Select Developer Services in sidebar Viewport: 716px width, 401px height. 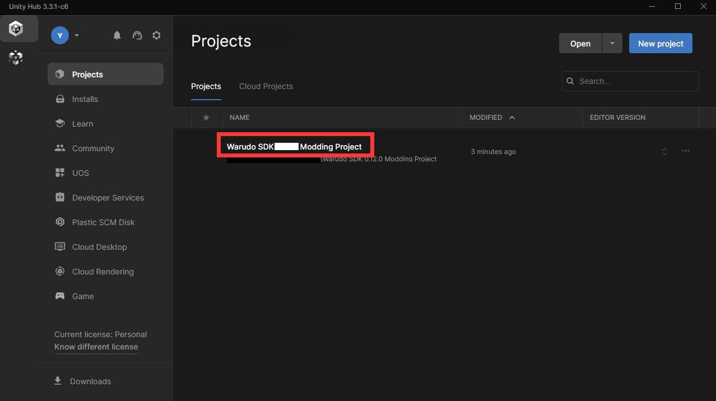[108, 198]
